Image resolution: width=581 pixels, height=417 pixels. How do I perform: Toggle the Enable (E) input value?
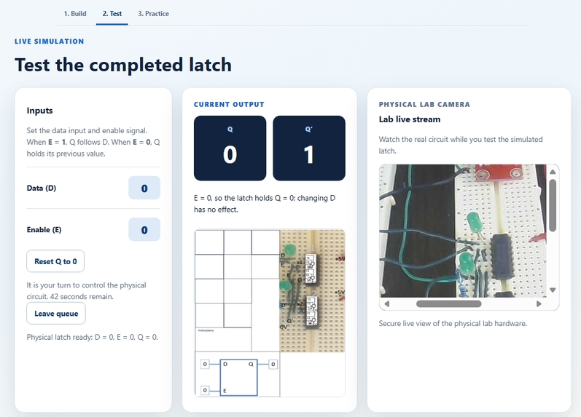[144, 230]
